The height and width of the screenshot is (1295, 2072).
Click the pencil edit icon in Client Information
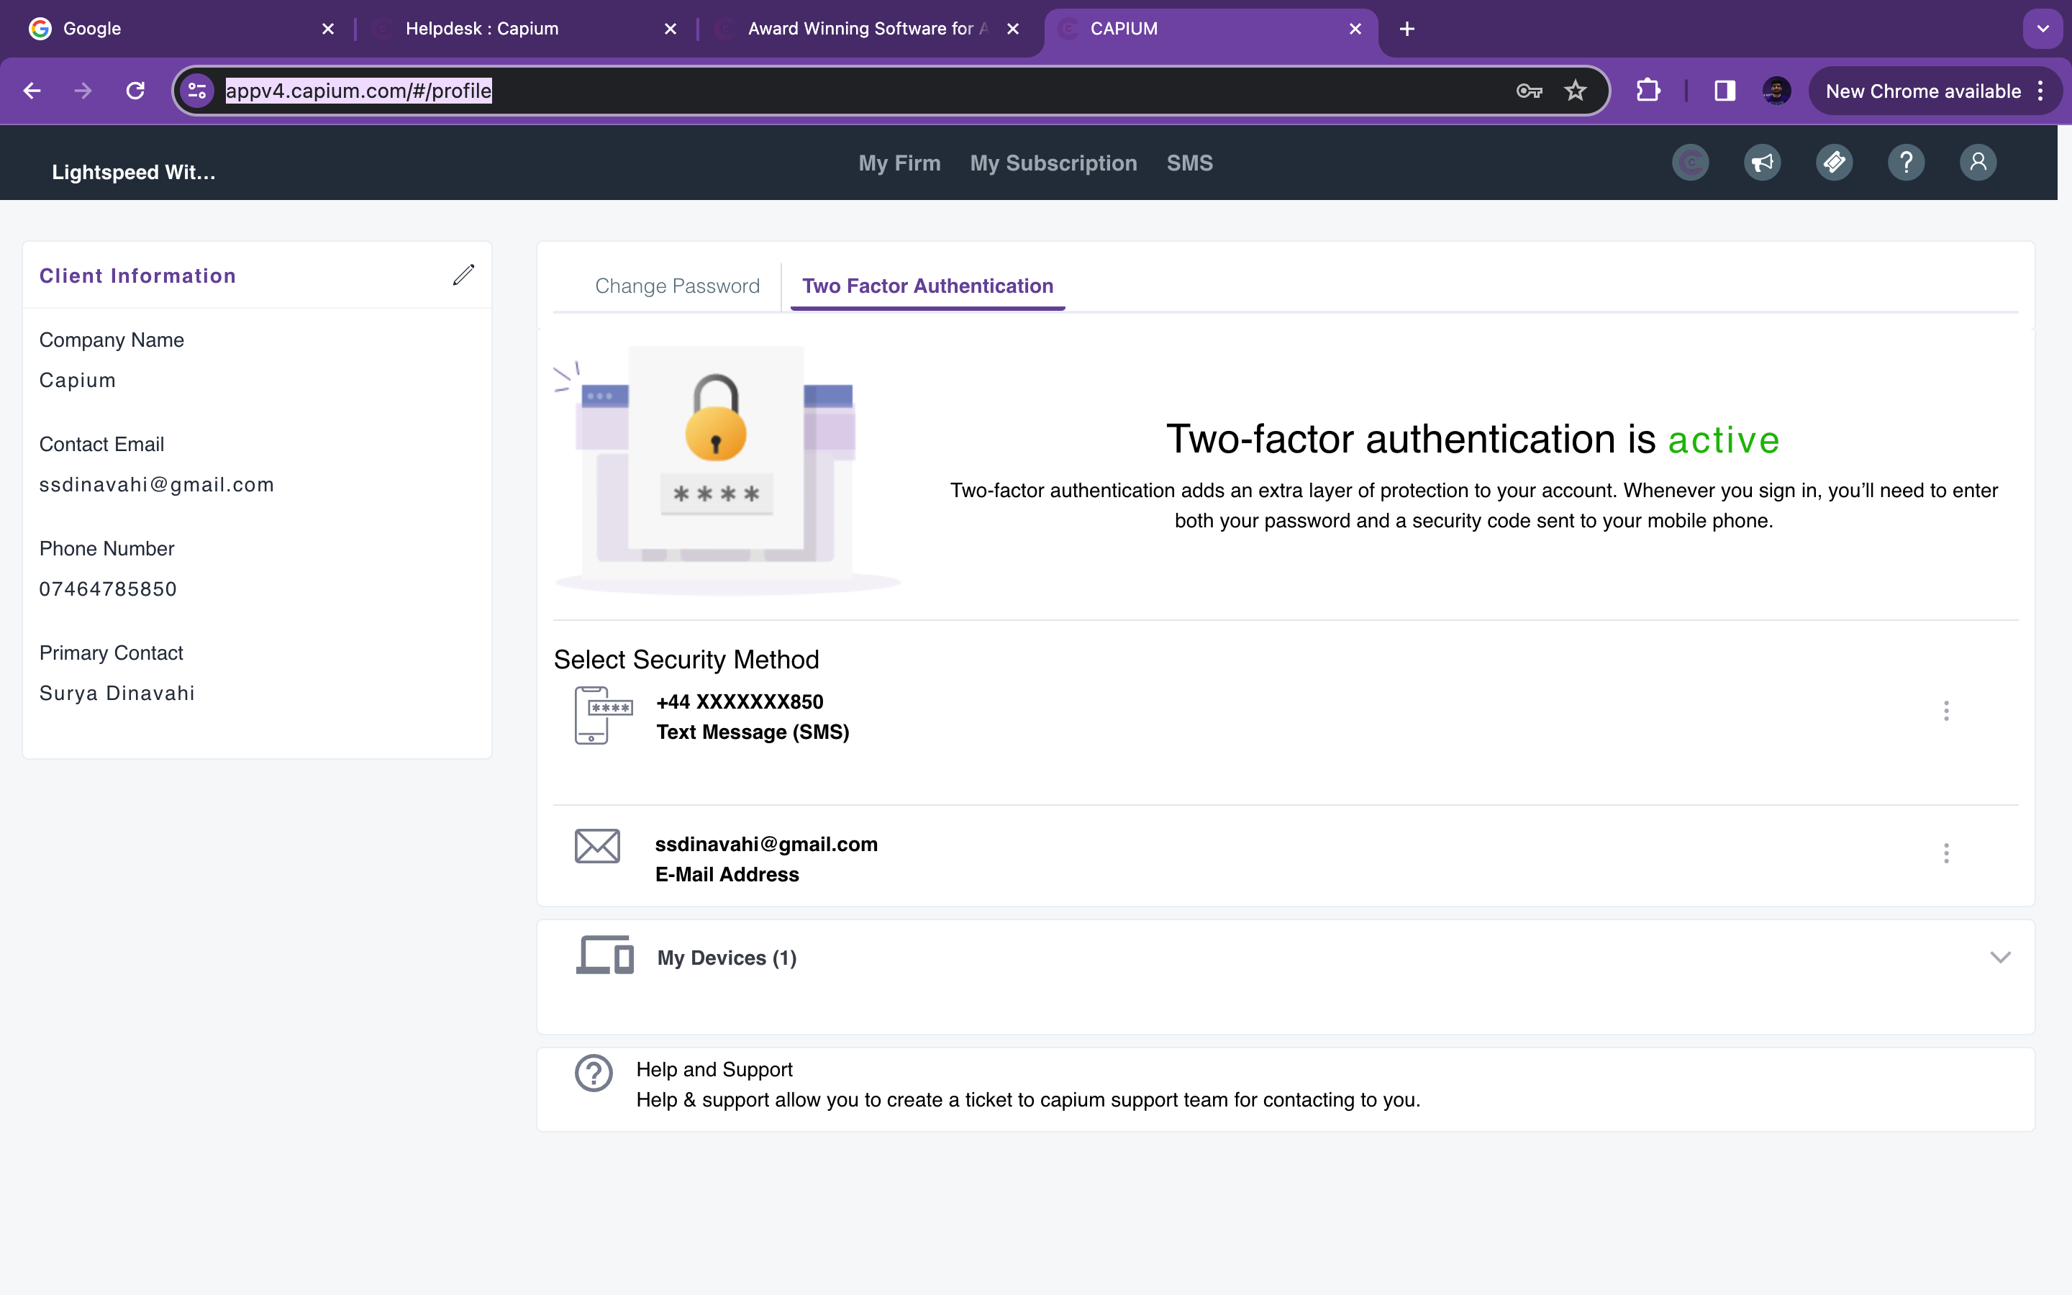click(463, 275)
